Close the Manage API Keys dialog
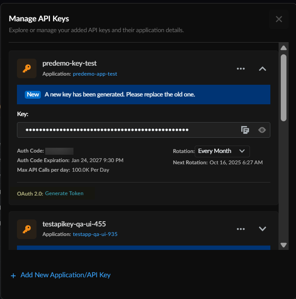Viewport: 296px width, 299px height. [x=279, y=19]
